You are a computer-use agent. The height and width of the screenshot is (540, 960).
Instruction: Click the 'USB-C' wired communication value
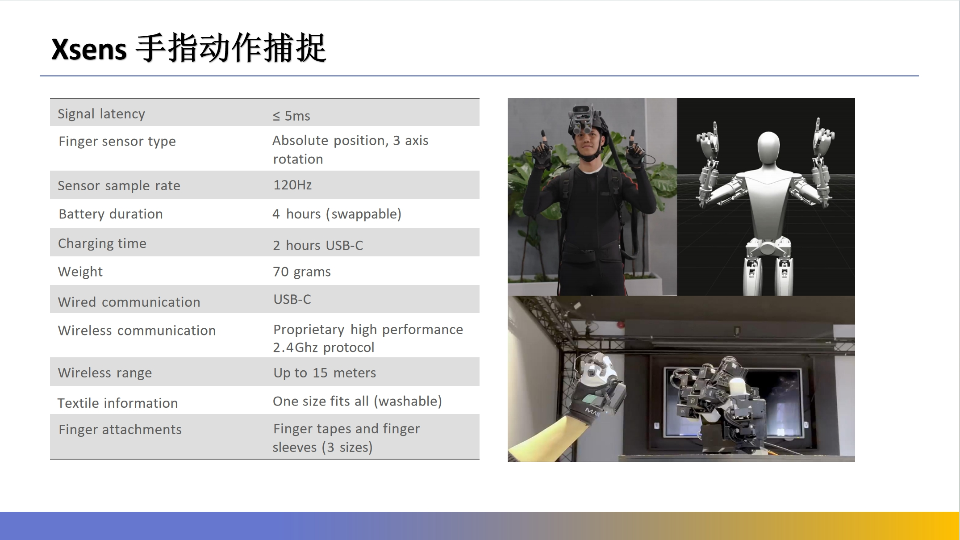292,299
